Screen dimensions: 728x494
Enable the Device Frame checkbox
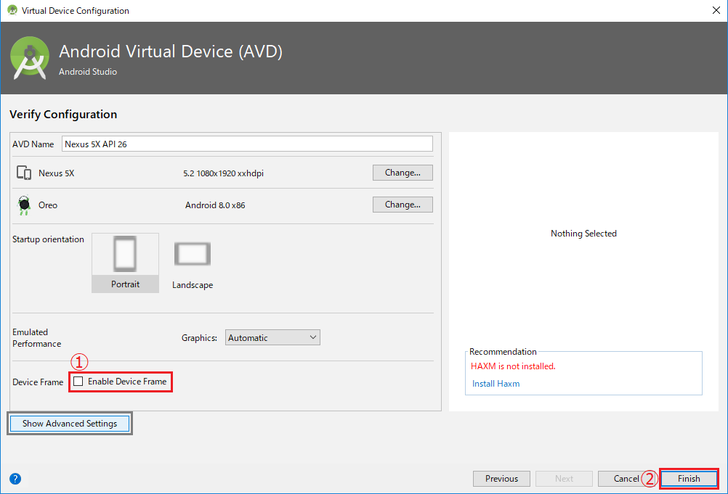(x=78, y=381)
